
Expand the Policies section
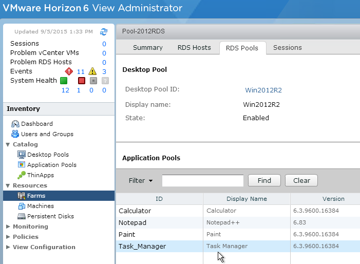click(8, 237)
